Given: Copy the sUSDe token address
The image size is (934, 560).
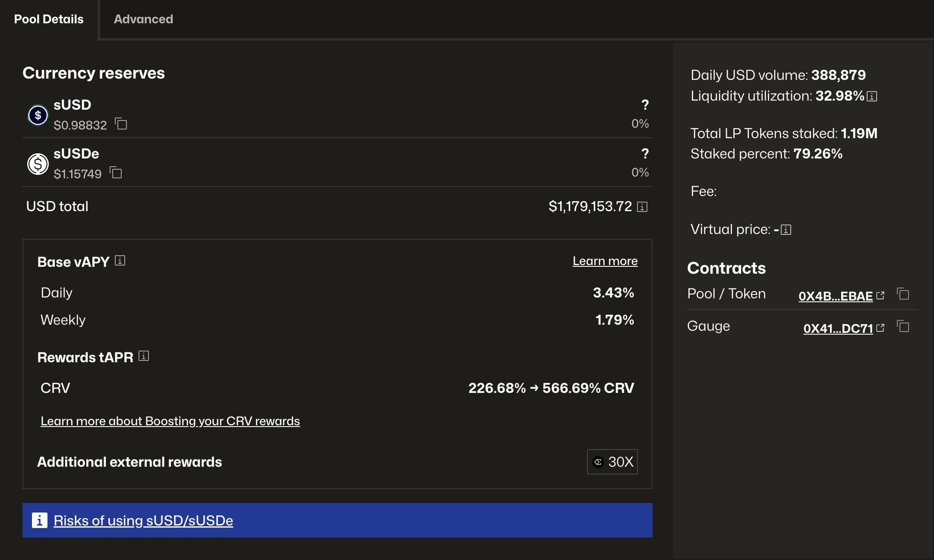Looking at the screenshot, I should 116,173.
